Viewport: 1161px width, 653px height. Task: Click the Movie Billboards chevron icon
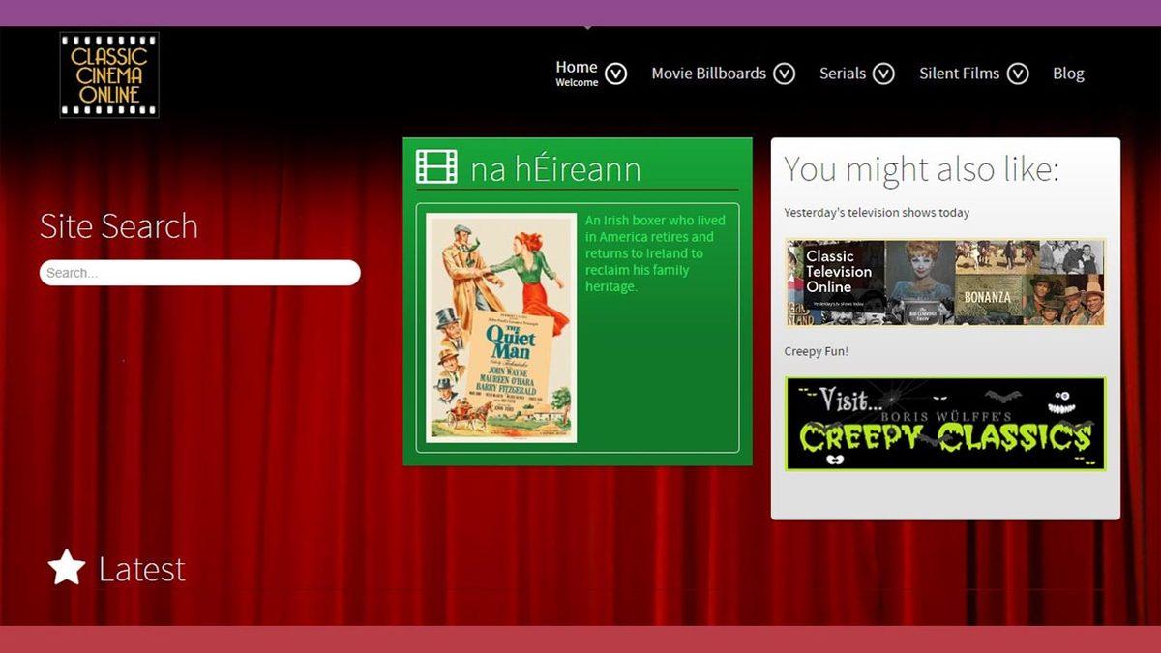tap(785, 73)
